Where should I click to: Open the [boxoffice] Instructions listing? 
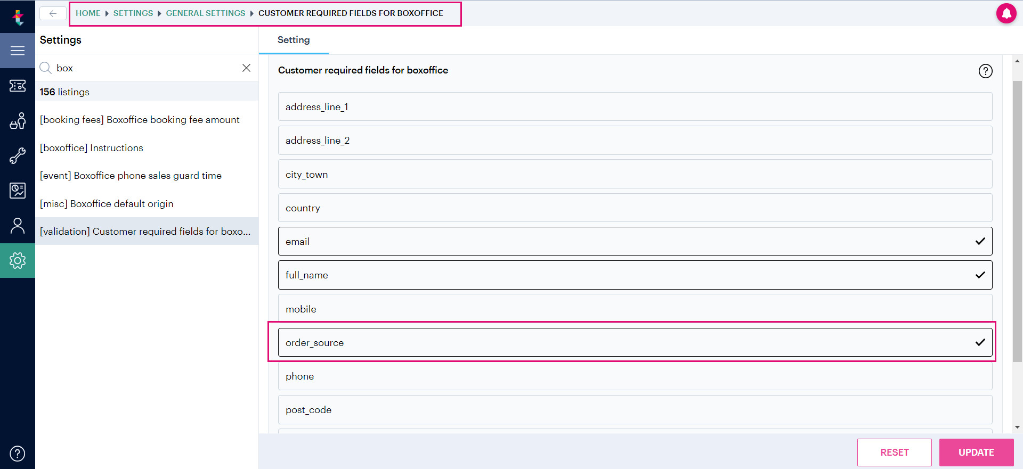[147, 148]
